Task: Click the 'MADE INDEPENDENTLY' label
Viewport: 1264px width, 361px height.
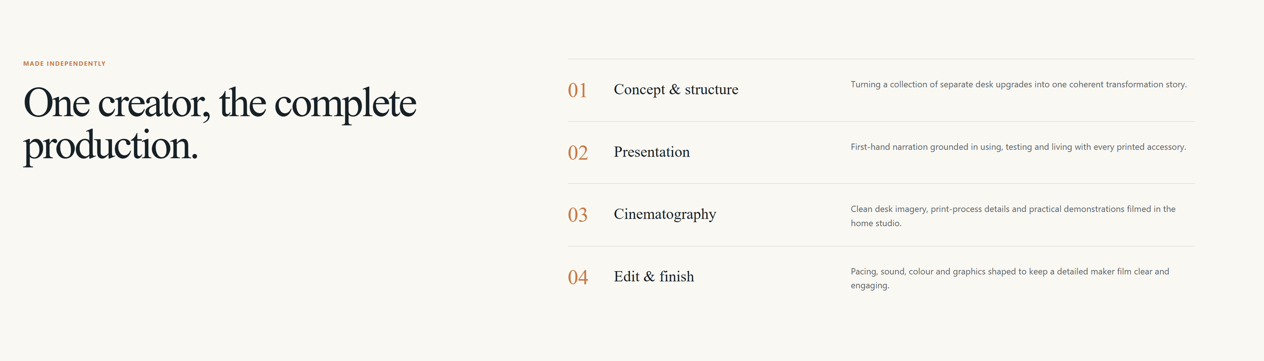Action: (x=64, y=64)
